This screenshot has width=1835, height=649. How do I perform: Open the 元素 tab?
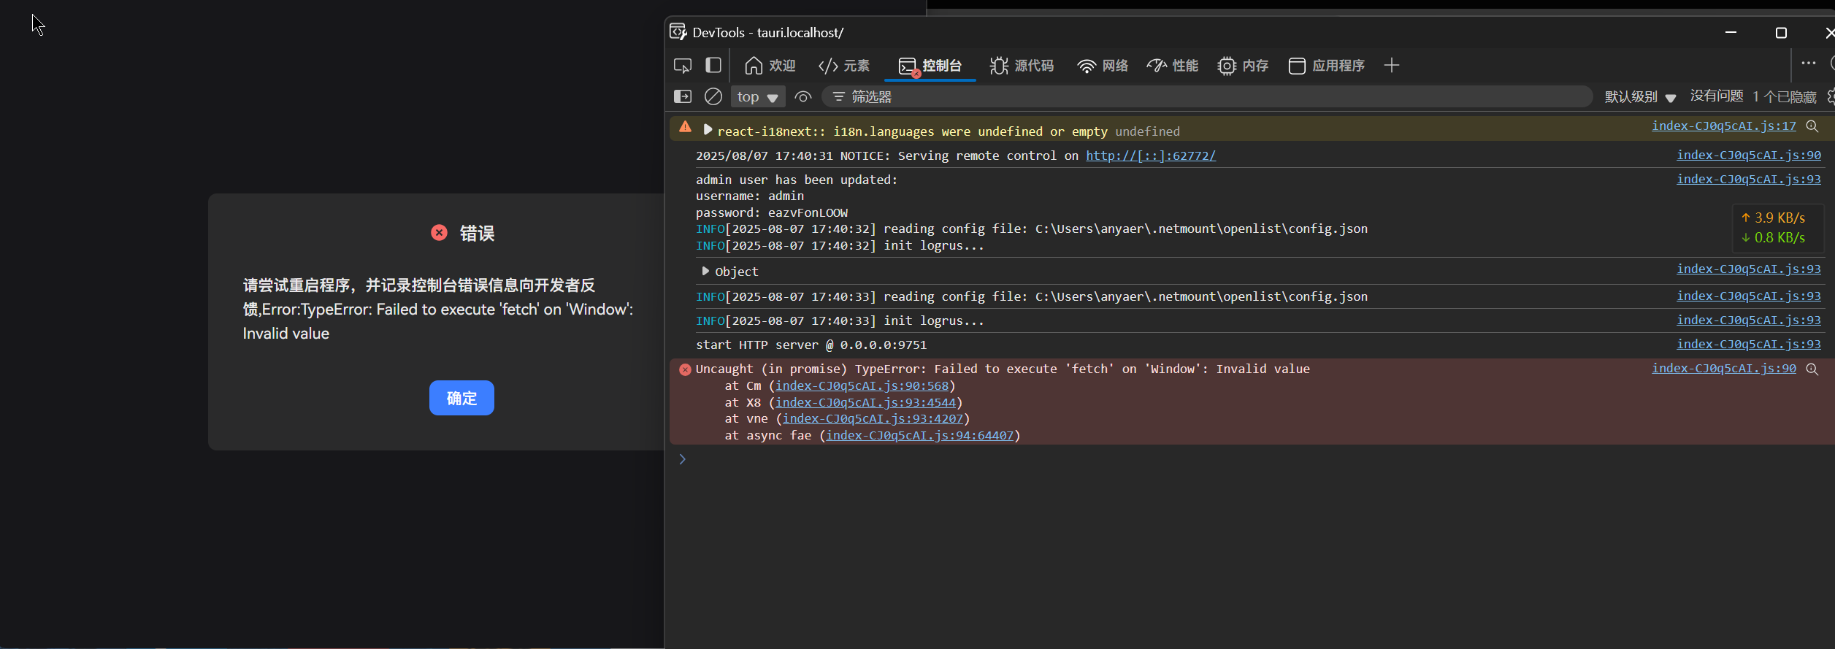(844, 66)
